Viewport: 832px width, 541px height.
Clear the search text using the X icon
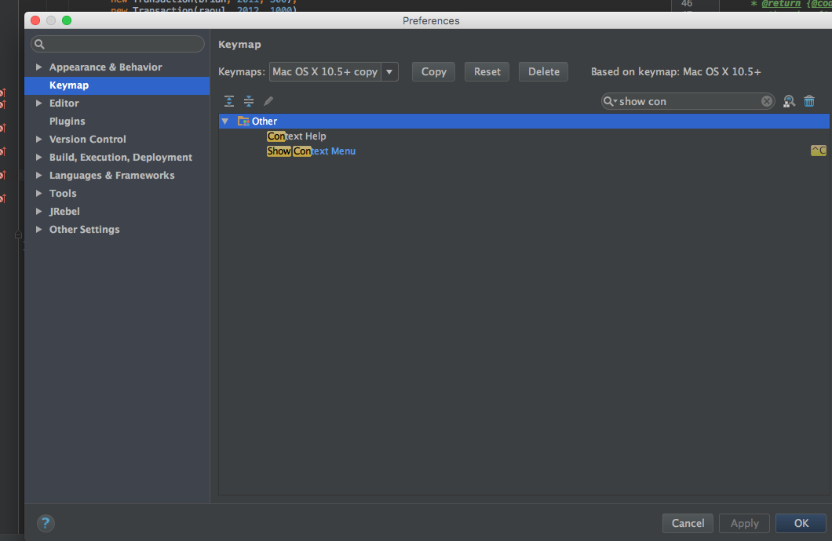point(767,100)
